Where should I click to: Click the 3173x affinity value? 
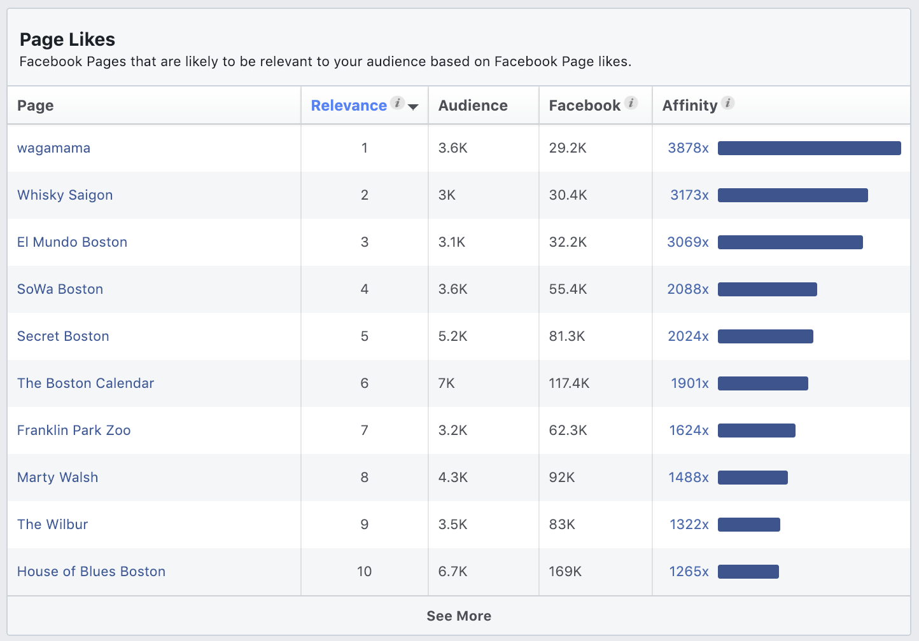click(689, 195)
